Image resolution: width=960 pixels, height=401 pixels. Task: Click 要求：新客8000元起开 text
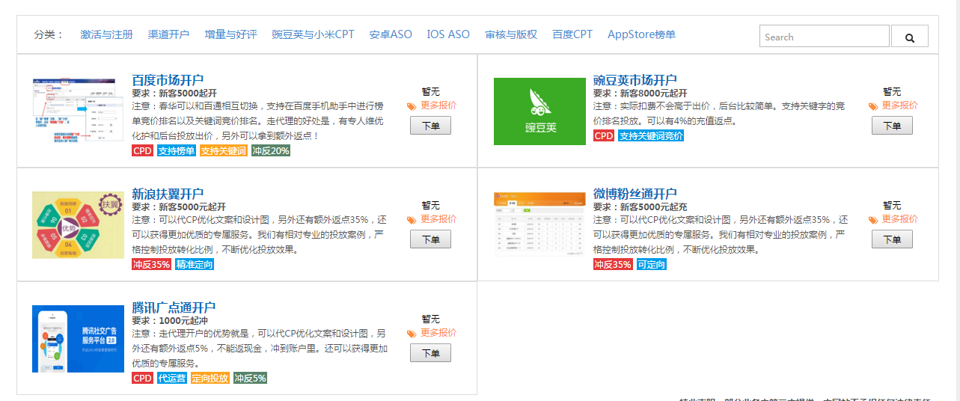(x=640, y=94)
